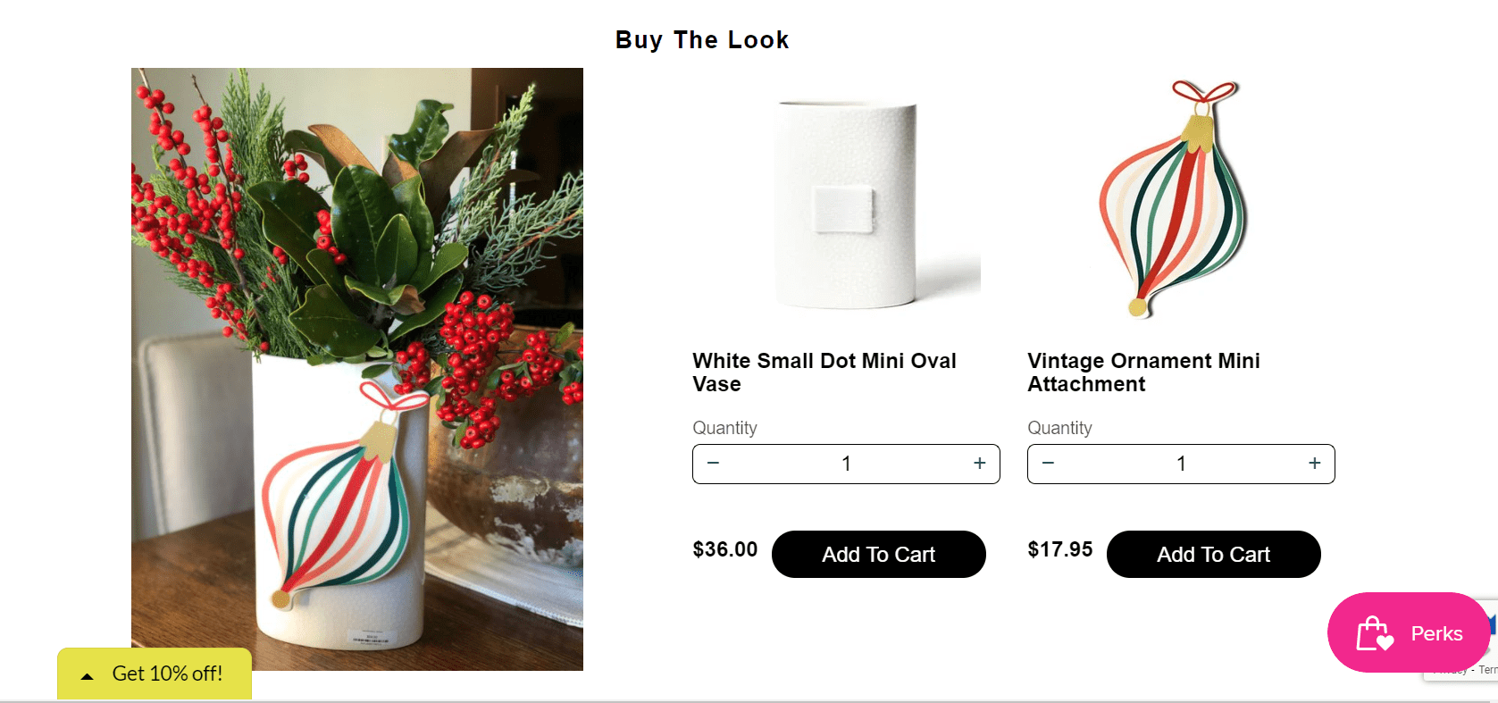
Task: Click the shopping bag heart icon on Perks badge
Action: (1376, 633)
